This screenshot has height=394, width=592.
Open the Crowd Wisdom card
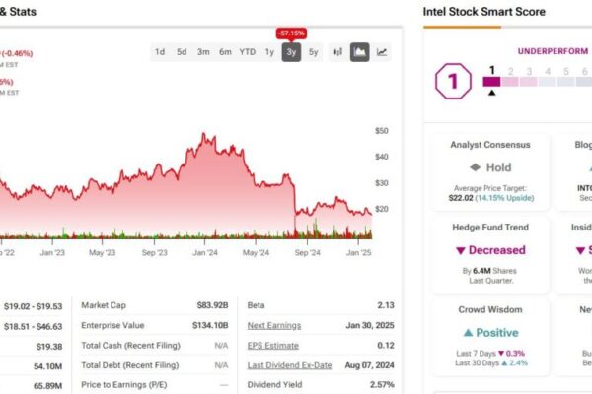point(490,337)
